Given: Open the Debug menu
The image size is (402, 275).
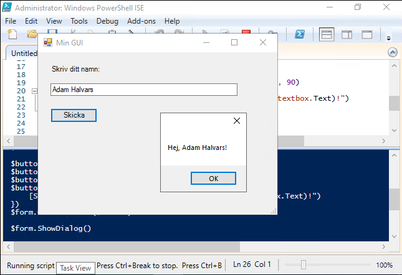Looking at the screenshot, I should (107, 21).
